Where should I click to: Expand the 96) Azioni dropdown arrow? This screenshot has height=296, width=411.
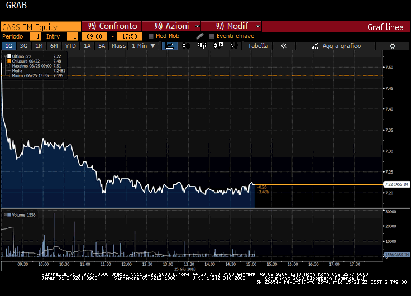(x=197, y=26)
